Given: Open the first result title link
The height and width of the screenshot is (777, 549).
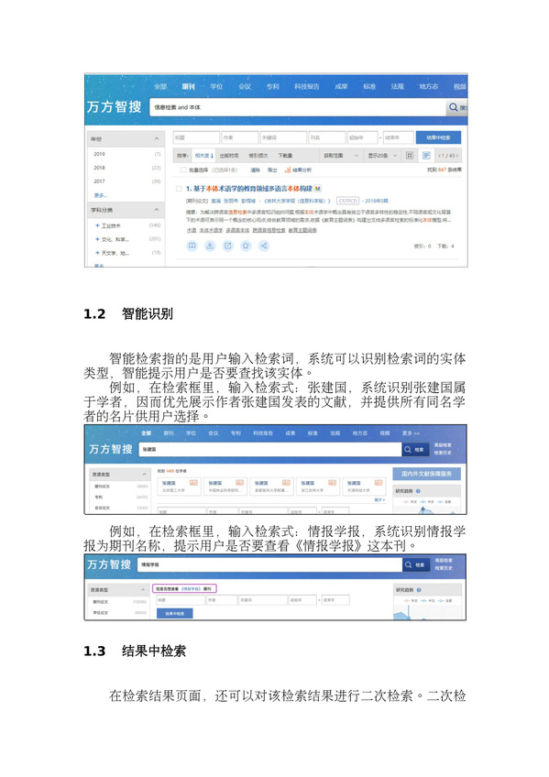Looking at the screenshot, I should 249,189.
